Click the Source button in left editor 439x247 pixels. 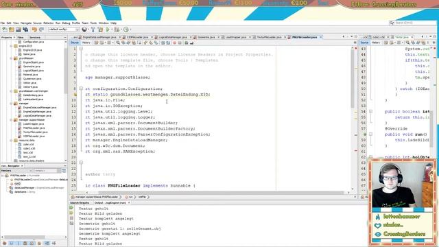[75, 43]
